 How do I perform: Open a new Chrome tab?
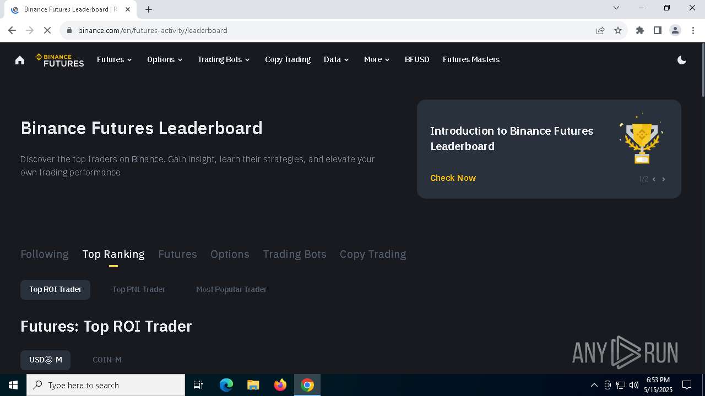click(x=149, y=9)
